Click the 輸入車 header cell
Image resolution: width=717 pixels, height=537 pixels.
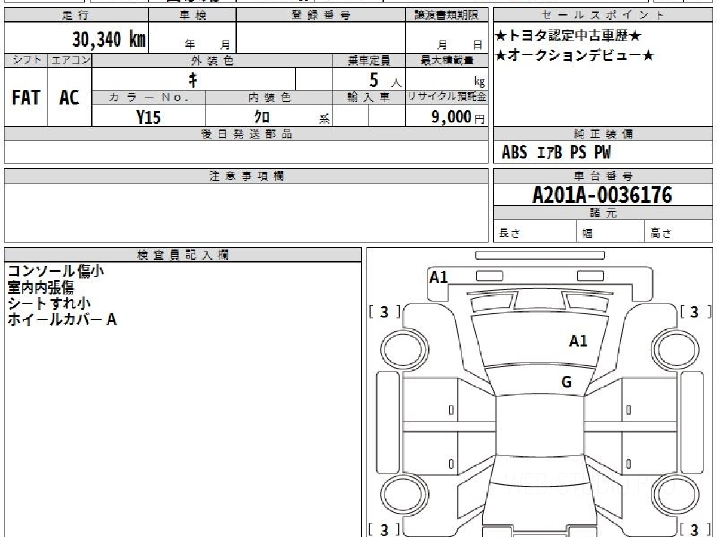(369, 97)
